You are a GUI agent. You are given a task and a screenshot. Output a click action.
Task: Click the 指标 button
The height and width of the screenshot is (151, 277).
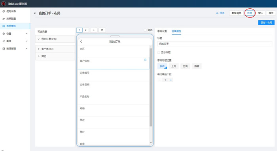[x=260, y=13]
